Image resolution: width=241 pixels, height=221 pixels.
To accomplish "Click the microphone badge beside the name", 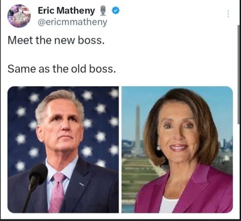I will coord(103,11).
